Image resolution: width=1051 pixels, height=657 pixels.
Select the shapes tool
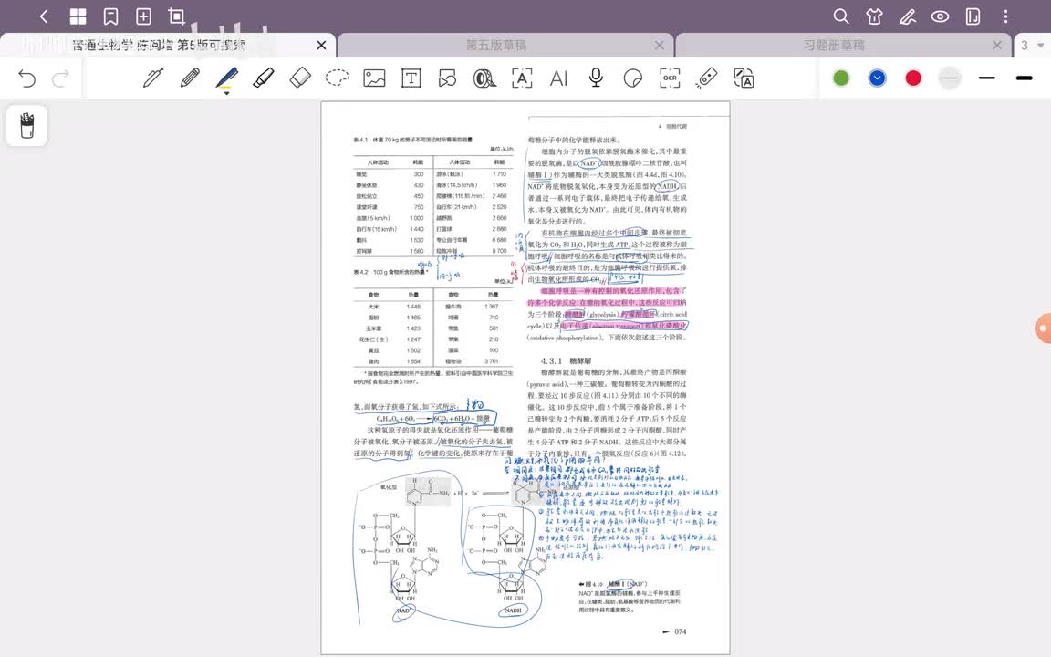[448, 78]
